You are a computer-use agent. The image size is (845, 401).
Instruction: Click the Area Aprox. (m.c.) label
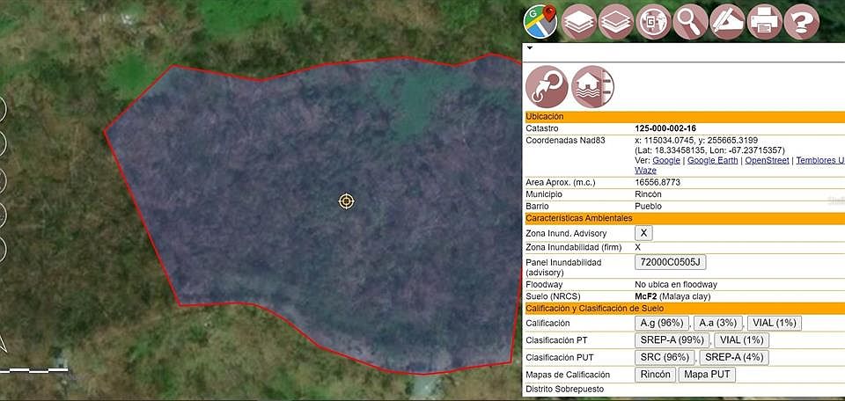pos(561,182)
